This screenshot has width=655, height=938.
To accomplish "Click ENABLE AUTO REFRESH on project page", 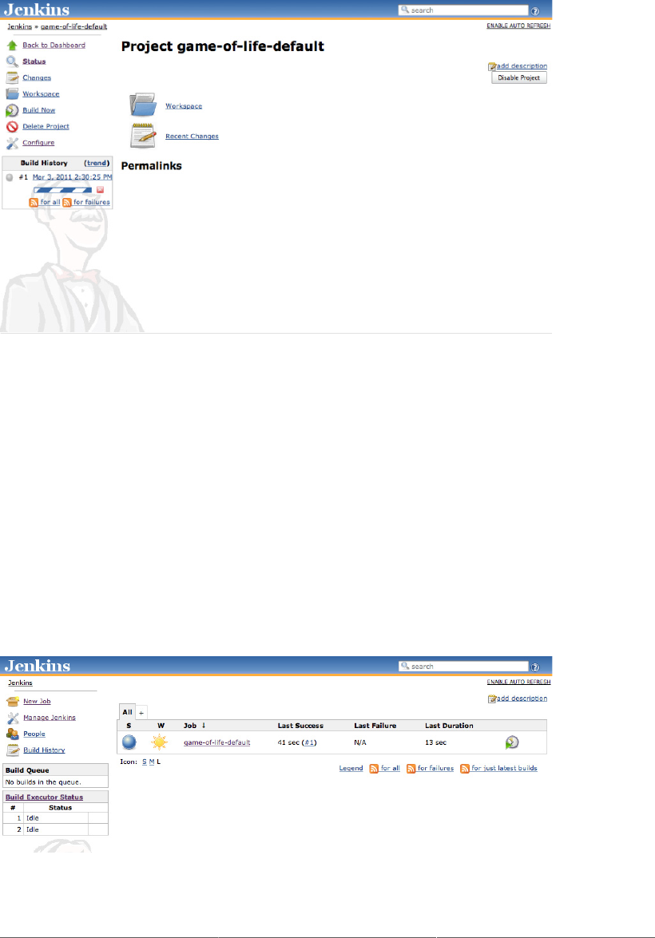I will (518, 26).
